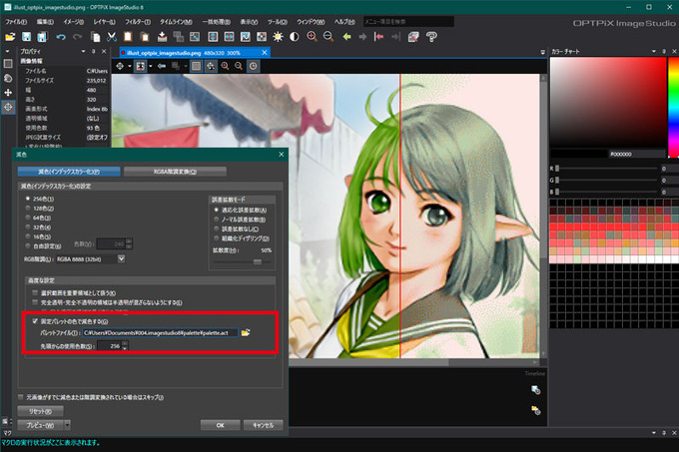Uncheck the fixed palette reduction checkbox
The image size is (679, 452).
click(34, 320)
